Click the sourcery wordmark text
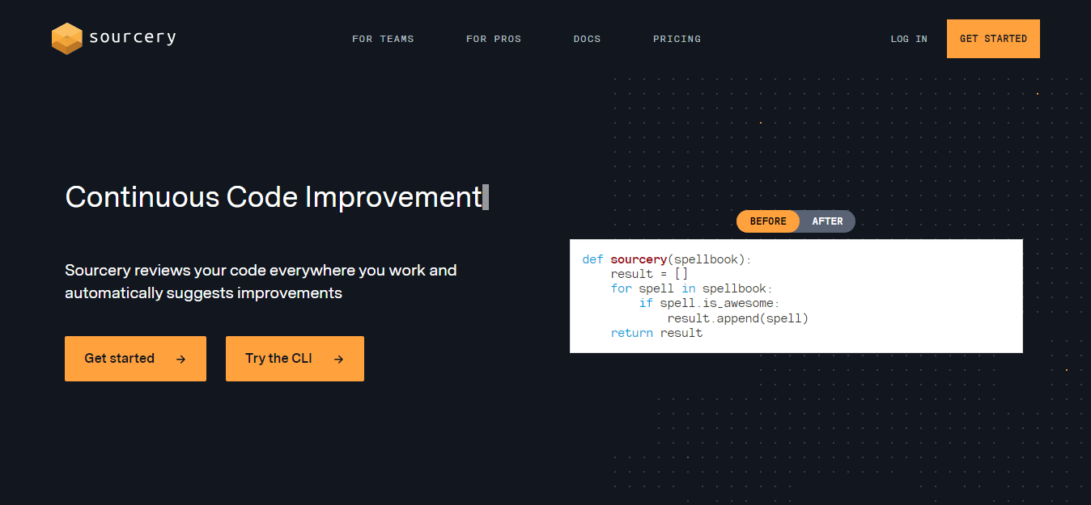This screenshot has height=505, width=1091. click(x=133, y=38)
